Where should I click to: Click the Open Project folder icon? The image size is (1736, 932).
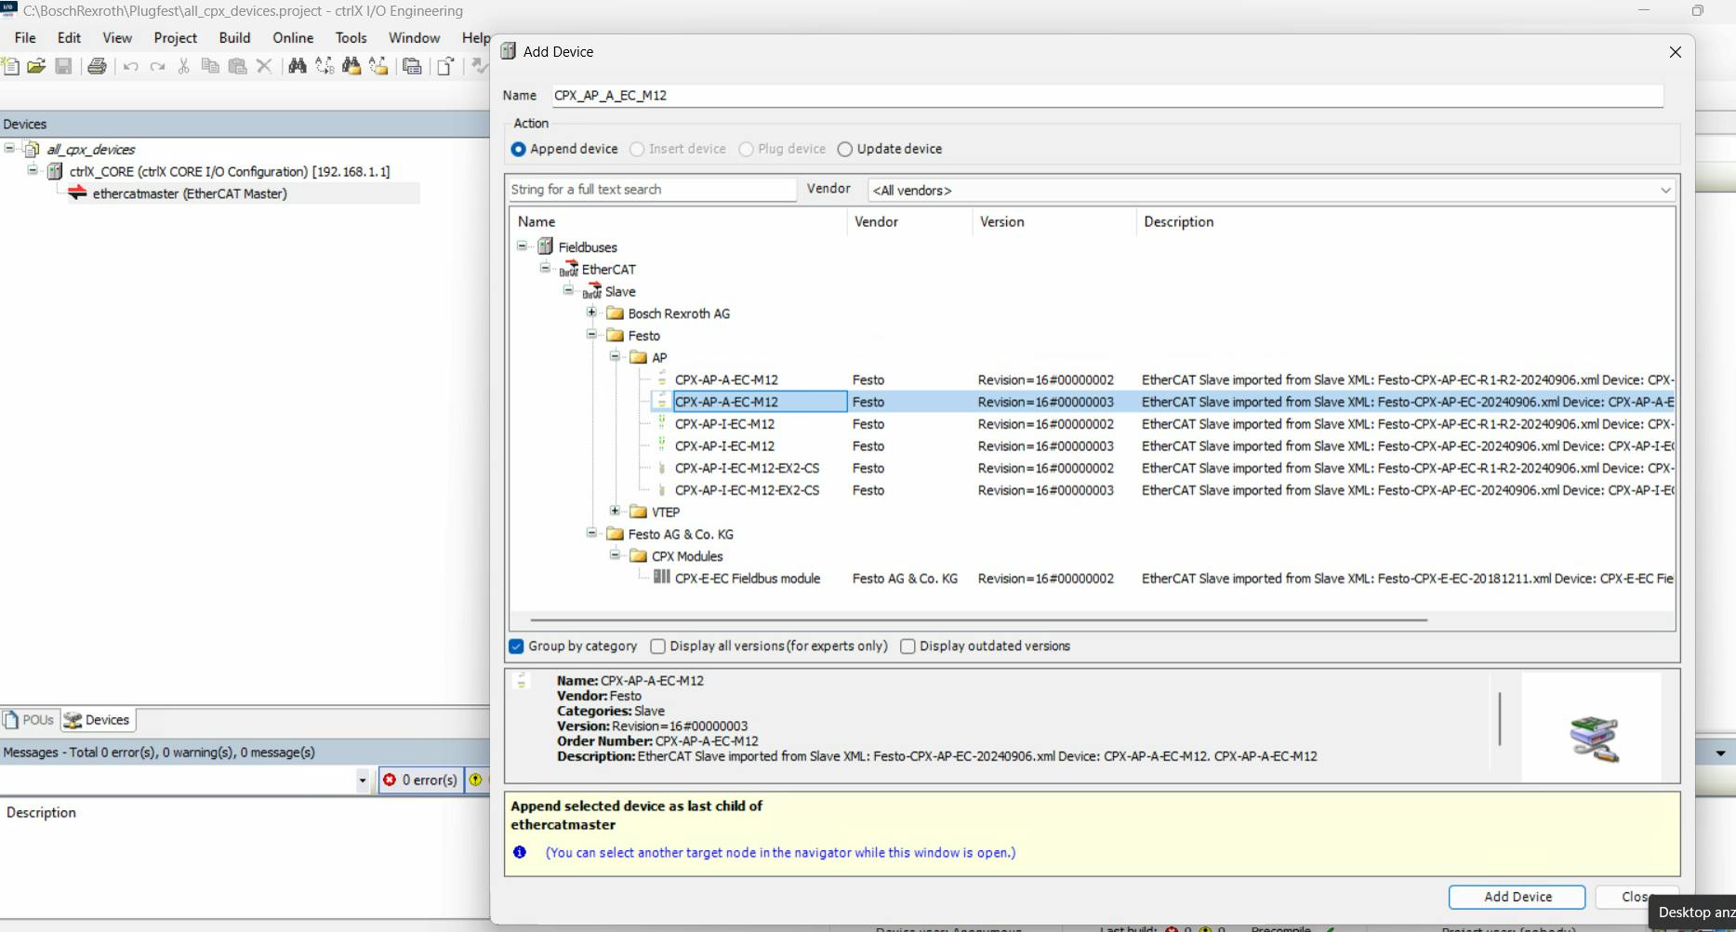tap(36, 66)
